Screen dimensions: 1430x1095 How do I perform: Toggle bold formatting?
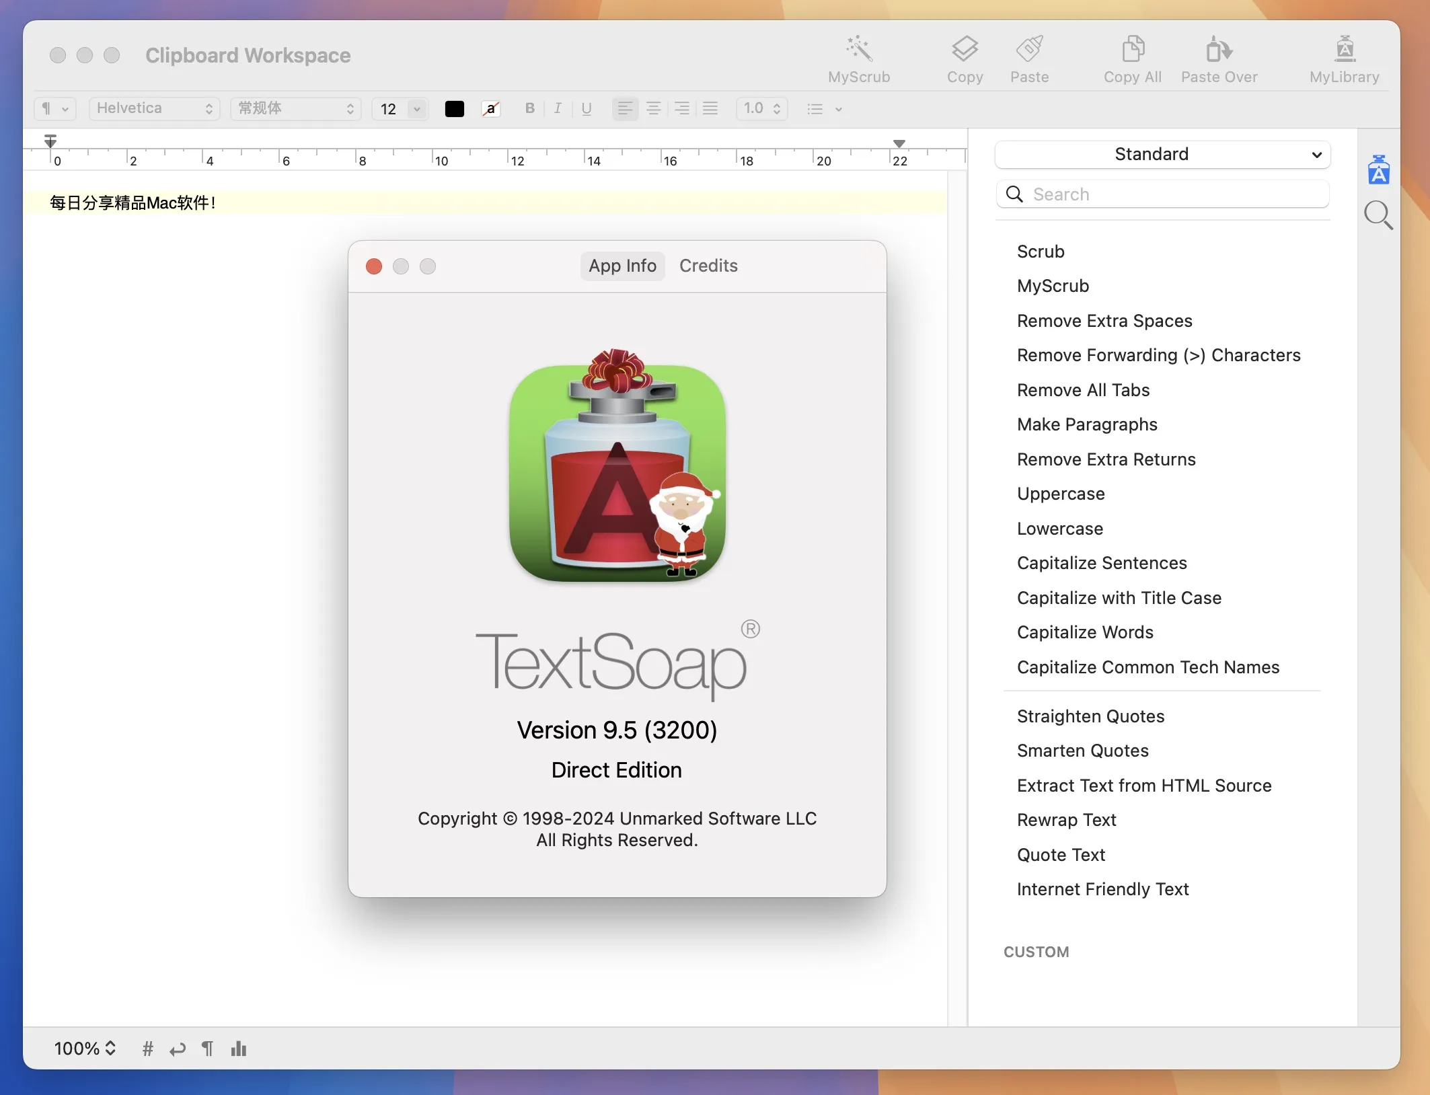click(530, 108)
